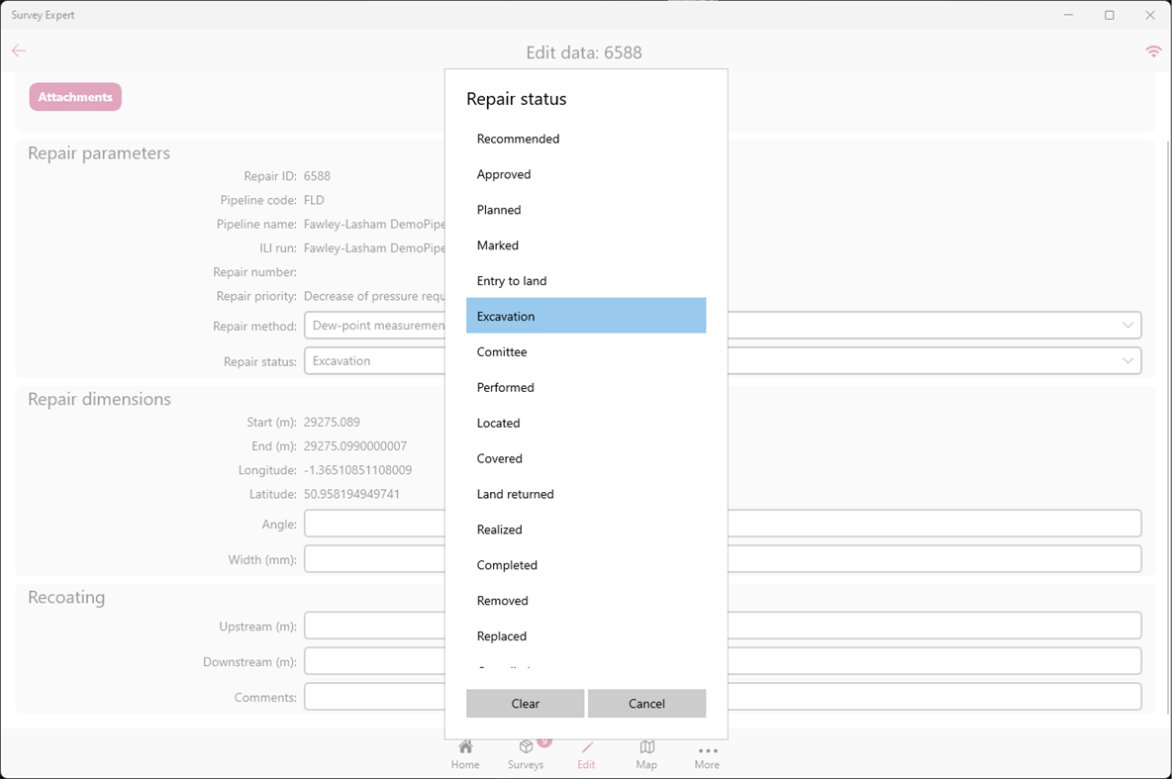Image resolution: width=1172 pixels, height=779 pixels.
Task: Focus the Upstream (m) input field
Action: point(723,626)
